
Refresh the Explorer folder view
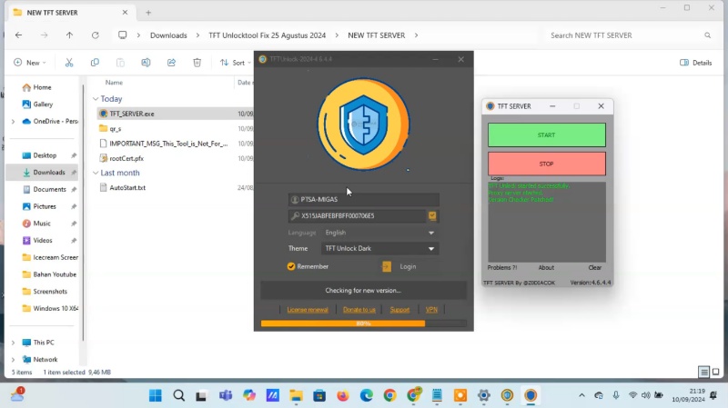pyautogui.click(x=96, y=35)
